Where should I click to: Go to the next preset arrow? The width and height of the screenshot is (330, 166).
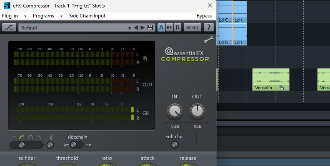click(x=142, y=28)
